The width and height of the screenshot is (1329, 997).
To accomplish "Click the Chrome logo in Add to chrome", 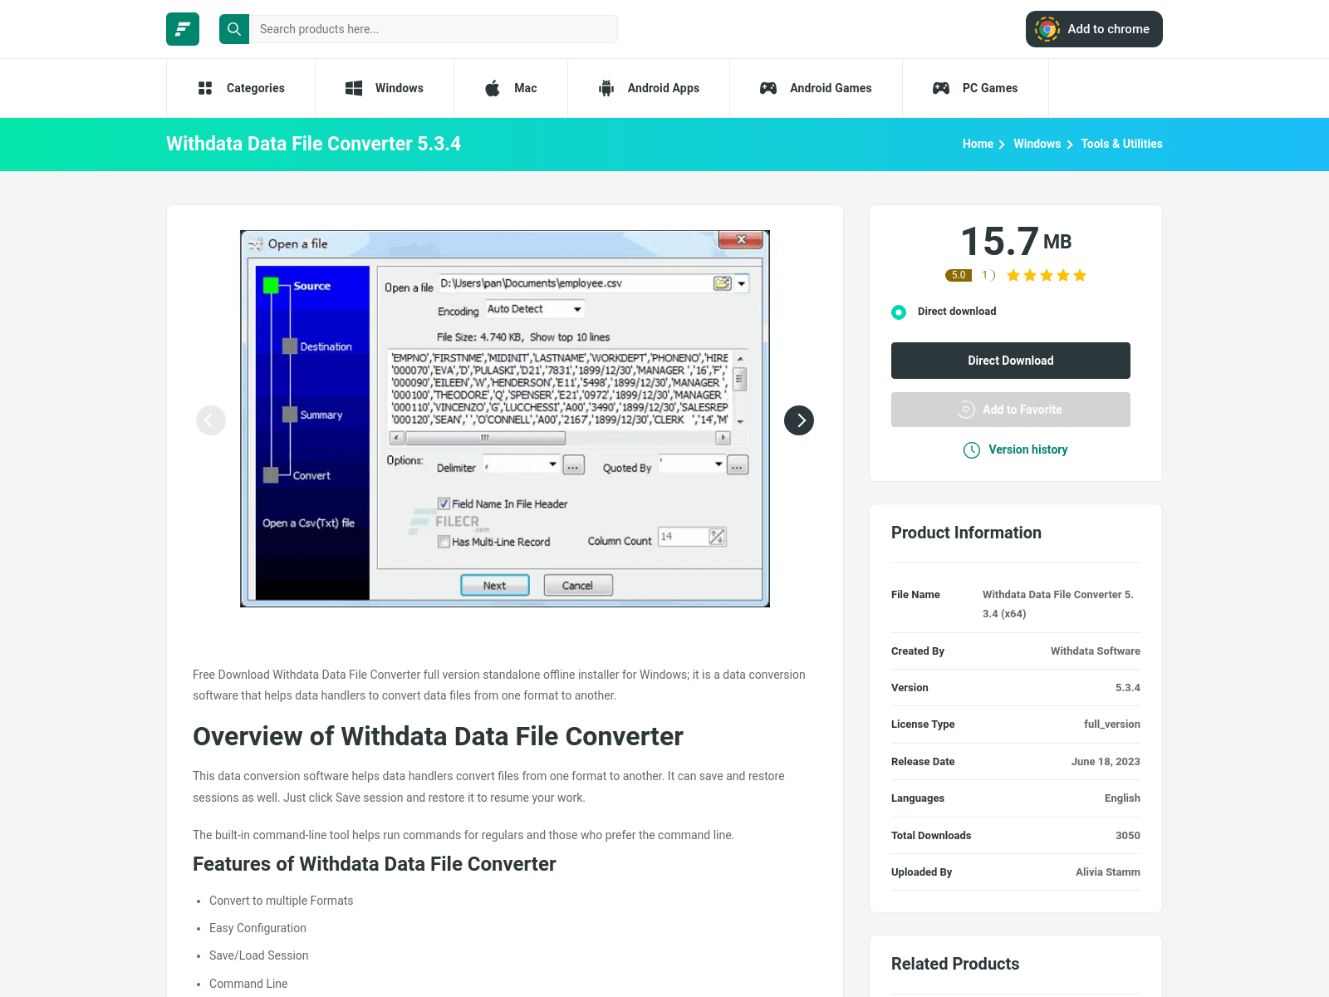I will (x=1047, y=29).
